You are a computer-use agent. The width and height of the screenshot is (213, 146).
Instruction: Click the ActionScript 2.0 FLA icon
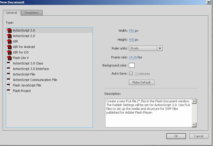[9, 36]
